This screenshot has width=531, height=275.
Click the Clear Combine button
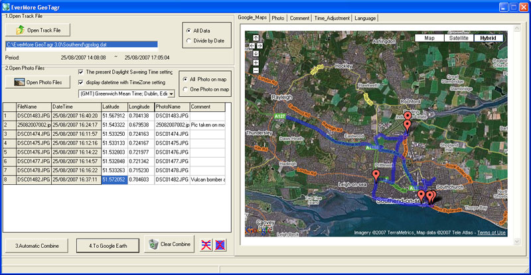(169, 245)
